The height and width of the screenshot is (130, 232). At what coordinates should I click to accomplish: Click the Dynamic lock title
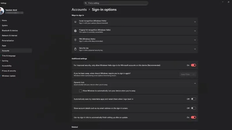(x=79, y=82)
